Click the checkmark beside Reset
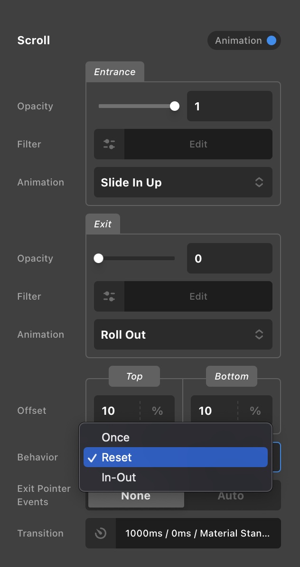Image resolution: width=300 pixels, height=567 pixels. [x=93, y=458]
